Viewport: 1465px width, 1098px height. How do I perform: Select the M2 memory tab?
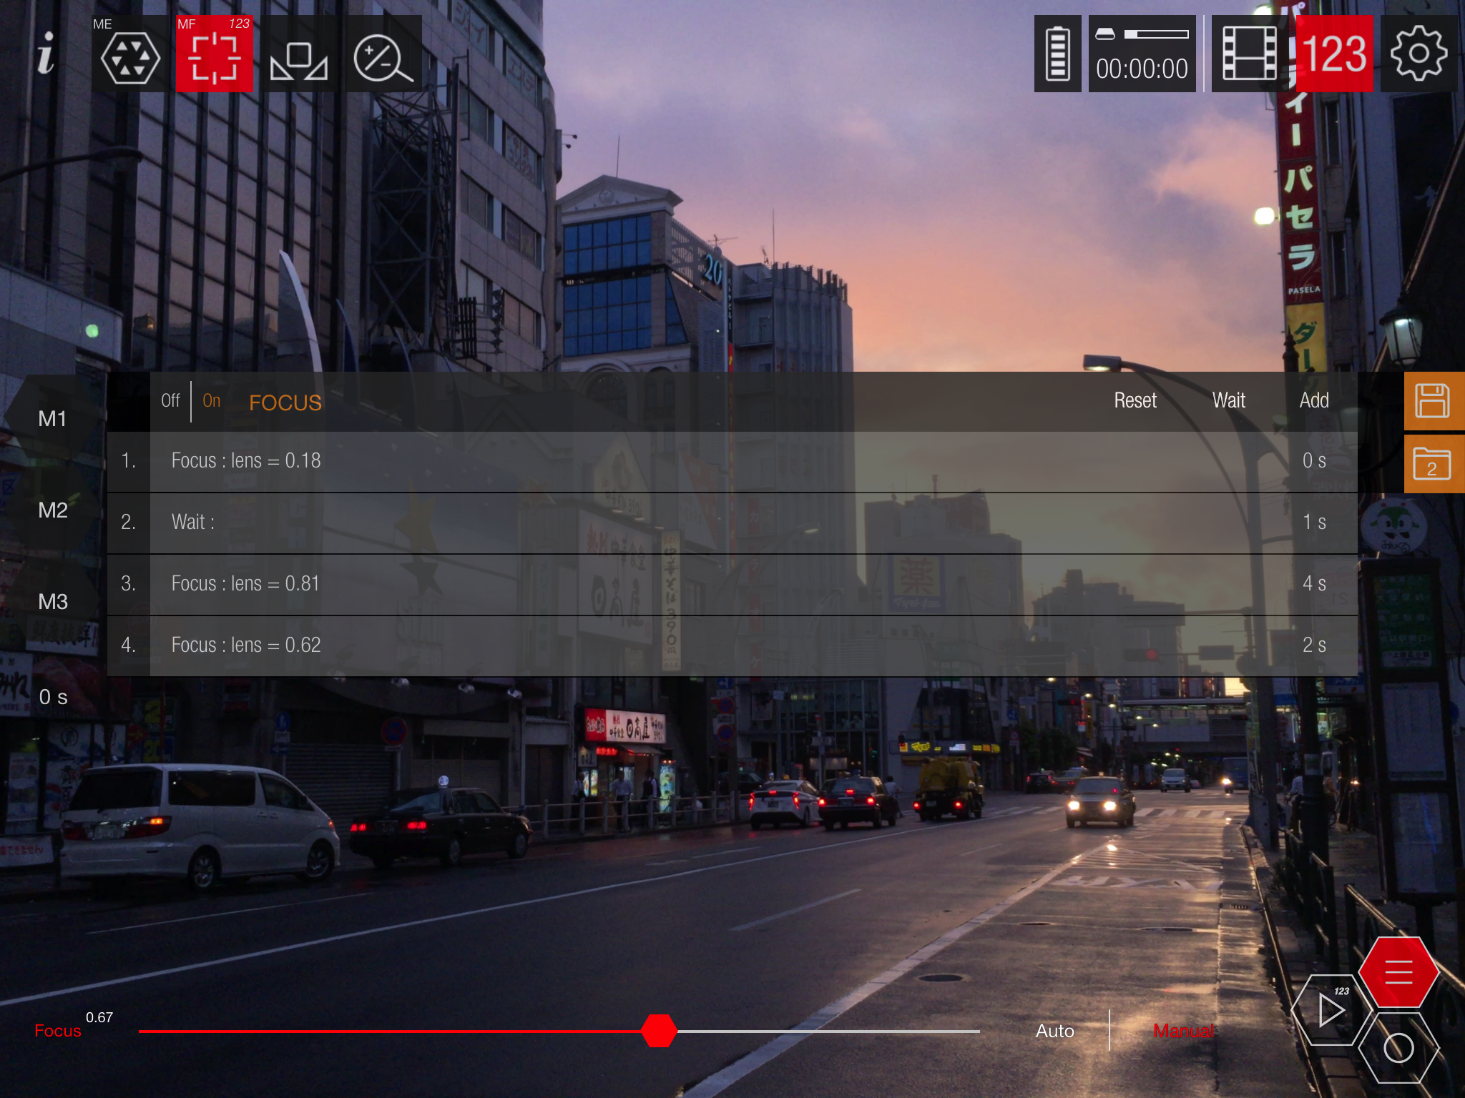pyautogui.click(x=53, y=510)
